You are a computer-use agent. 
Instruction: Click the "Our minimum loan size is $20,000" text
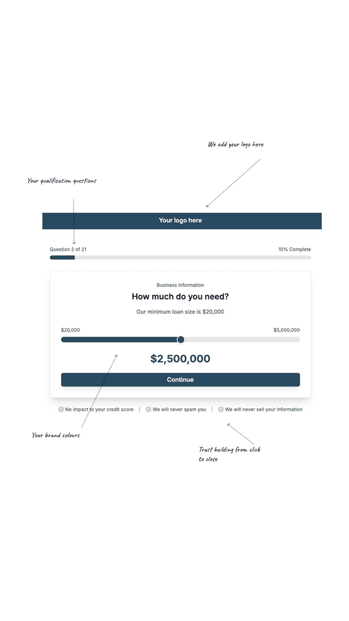(180, 312)
